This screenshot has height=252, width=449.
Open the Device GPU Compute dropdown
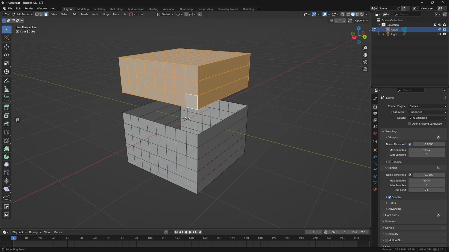point(427,118)
